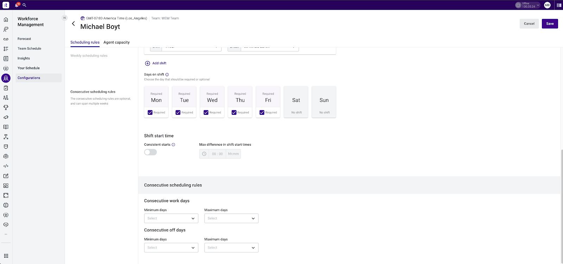Uncheck the Monday Required checkbox

pyautogui.click(x=150, y=113)
